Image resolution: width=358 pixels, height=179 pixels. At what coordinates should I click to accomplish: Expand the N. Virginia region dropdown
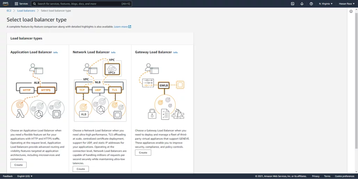325,3
